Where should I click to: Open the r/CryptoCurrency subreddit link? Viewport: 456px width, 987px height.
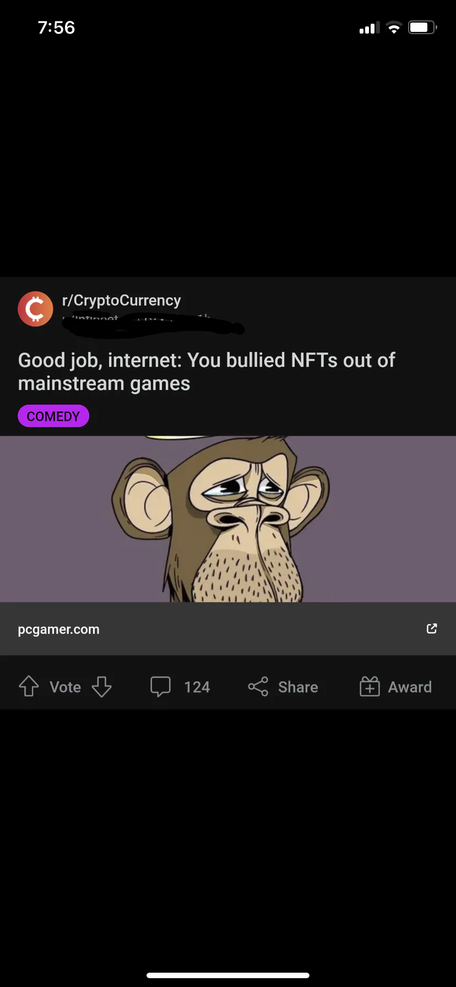pyautogui.click(x=121, y=300)
